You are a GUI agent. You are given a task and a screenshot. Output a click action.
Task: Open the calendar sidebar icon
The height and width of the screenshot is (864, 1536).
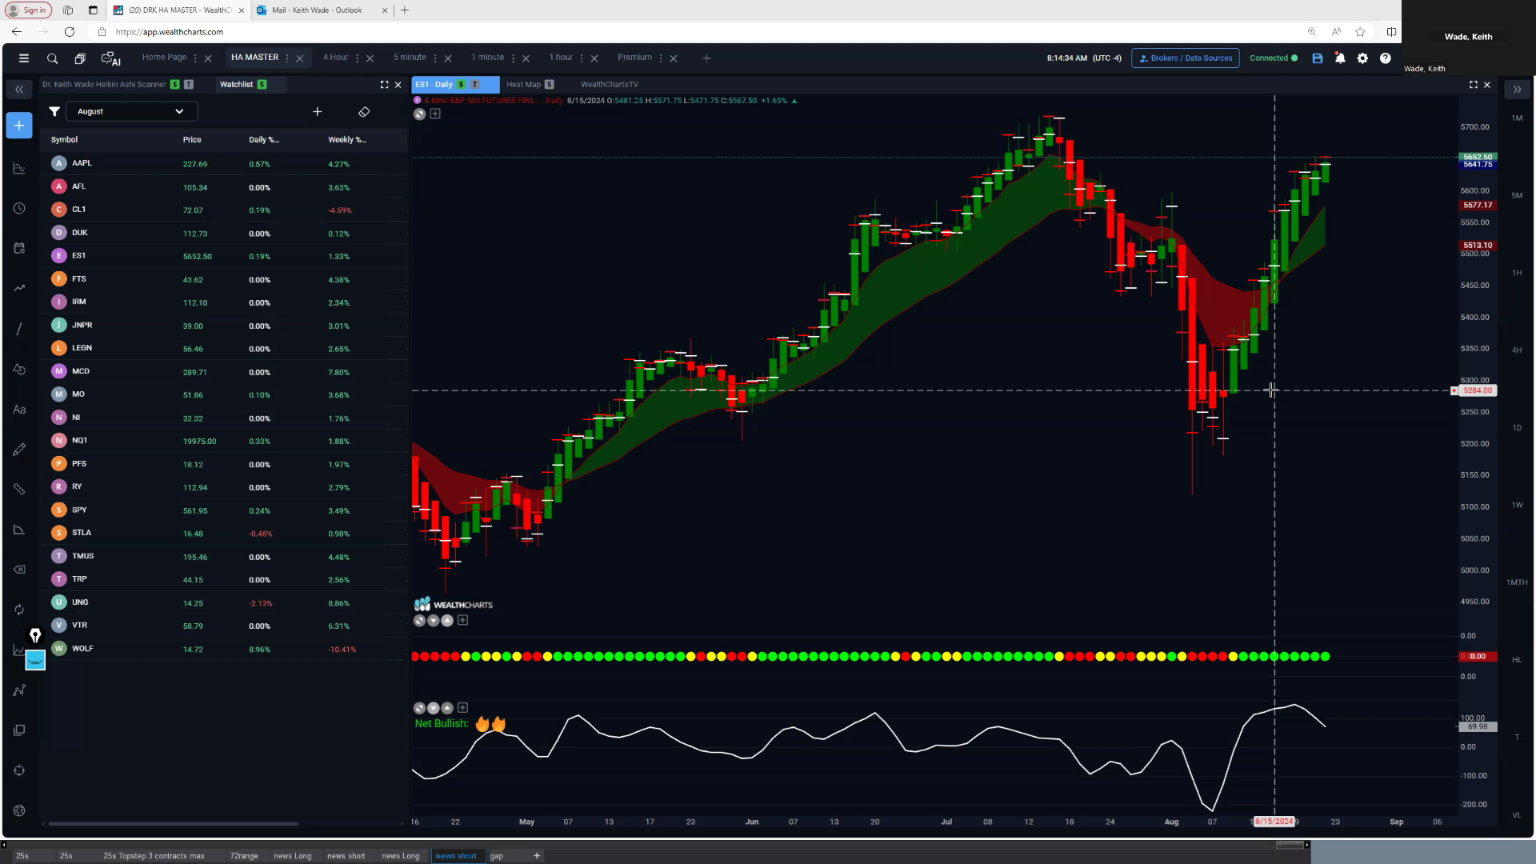[19, 248]
